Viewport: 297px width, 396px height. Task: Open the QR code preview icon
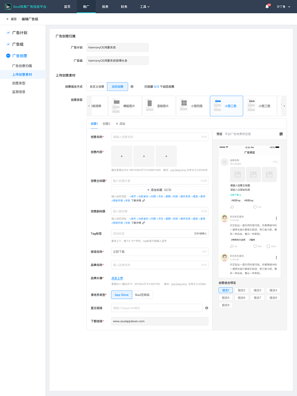[x=281, y=134]
